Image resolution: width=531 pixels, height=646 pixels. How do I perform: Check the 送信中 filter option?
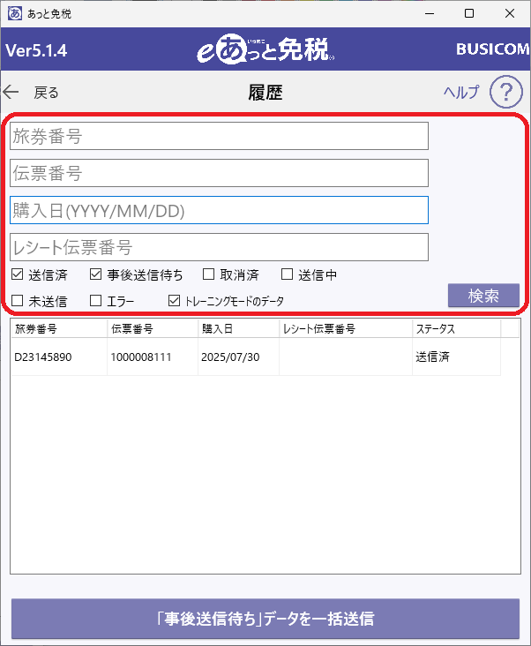[x=287, y=274]
